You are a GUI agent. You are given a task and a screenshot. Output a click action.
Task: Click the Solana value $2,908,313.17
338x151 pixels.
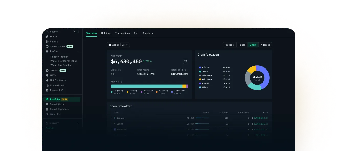[x=260, y=118]
